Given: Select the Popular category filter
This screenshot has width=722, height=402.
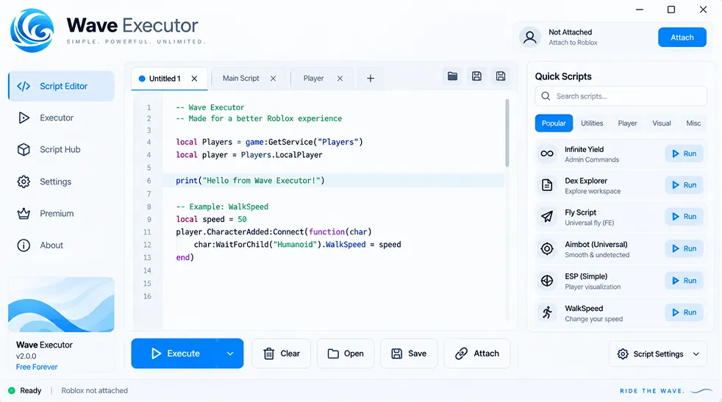Looking at the screenshot, I should [554, 123].
